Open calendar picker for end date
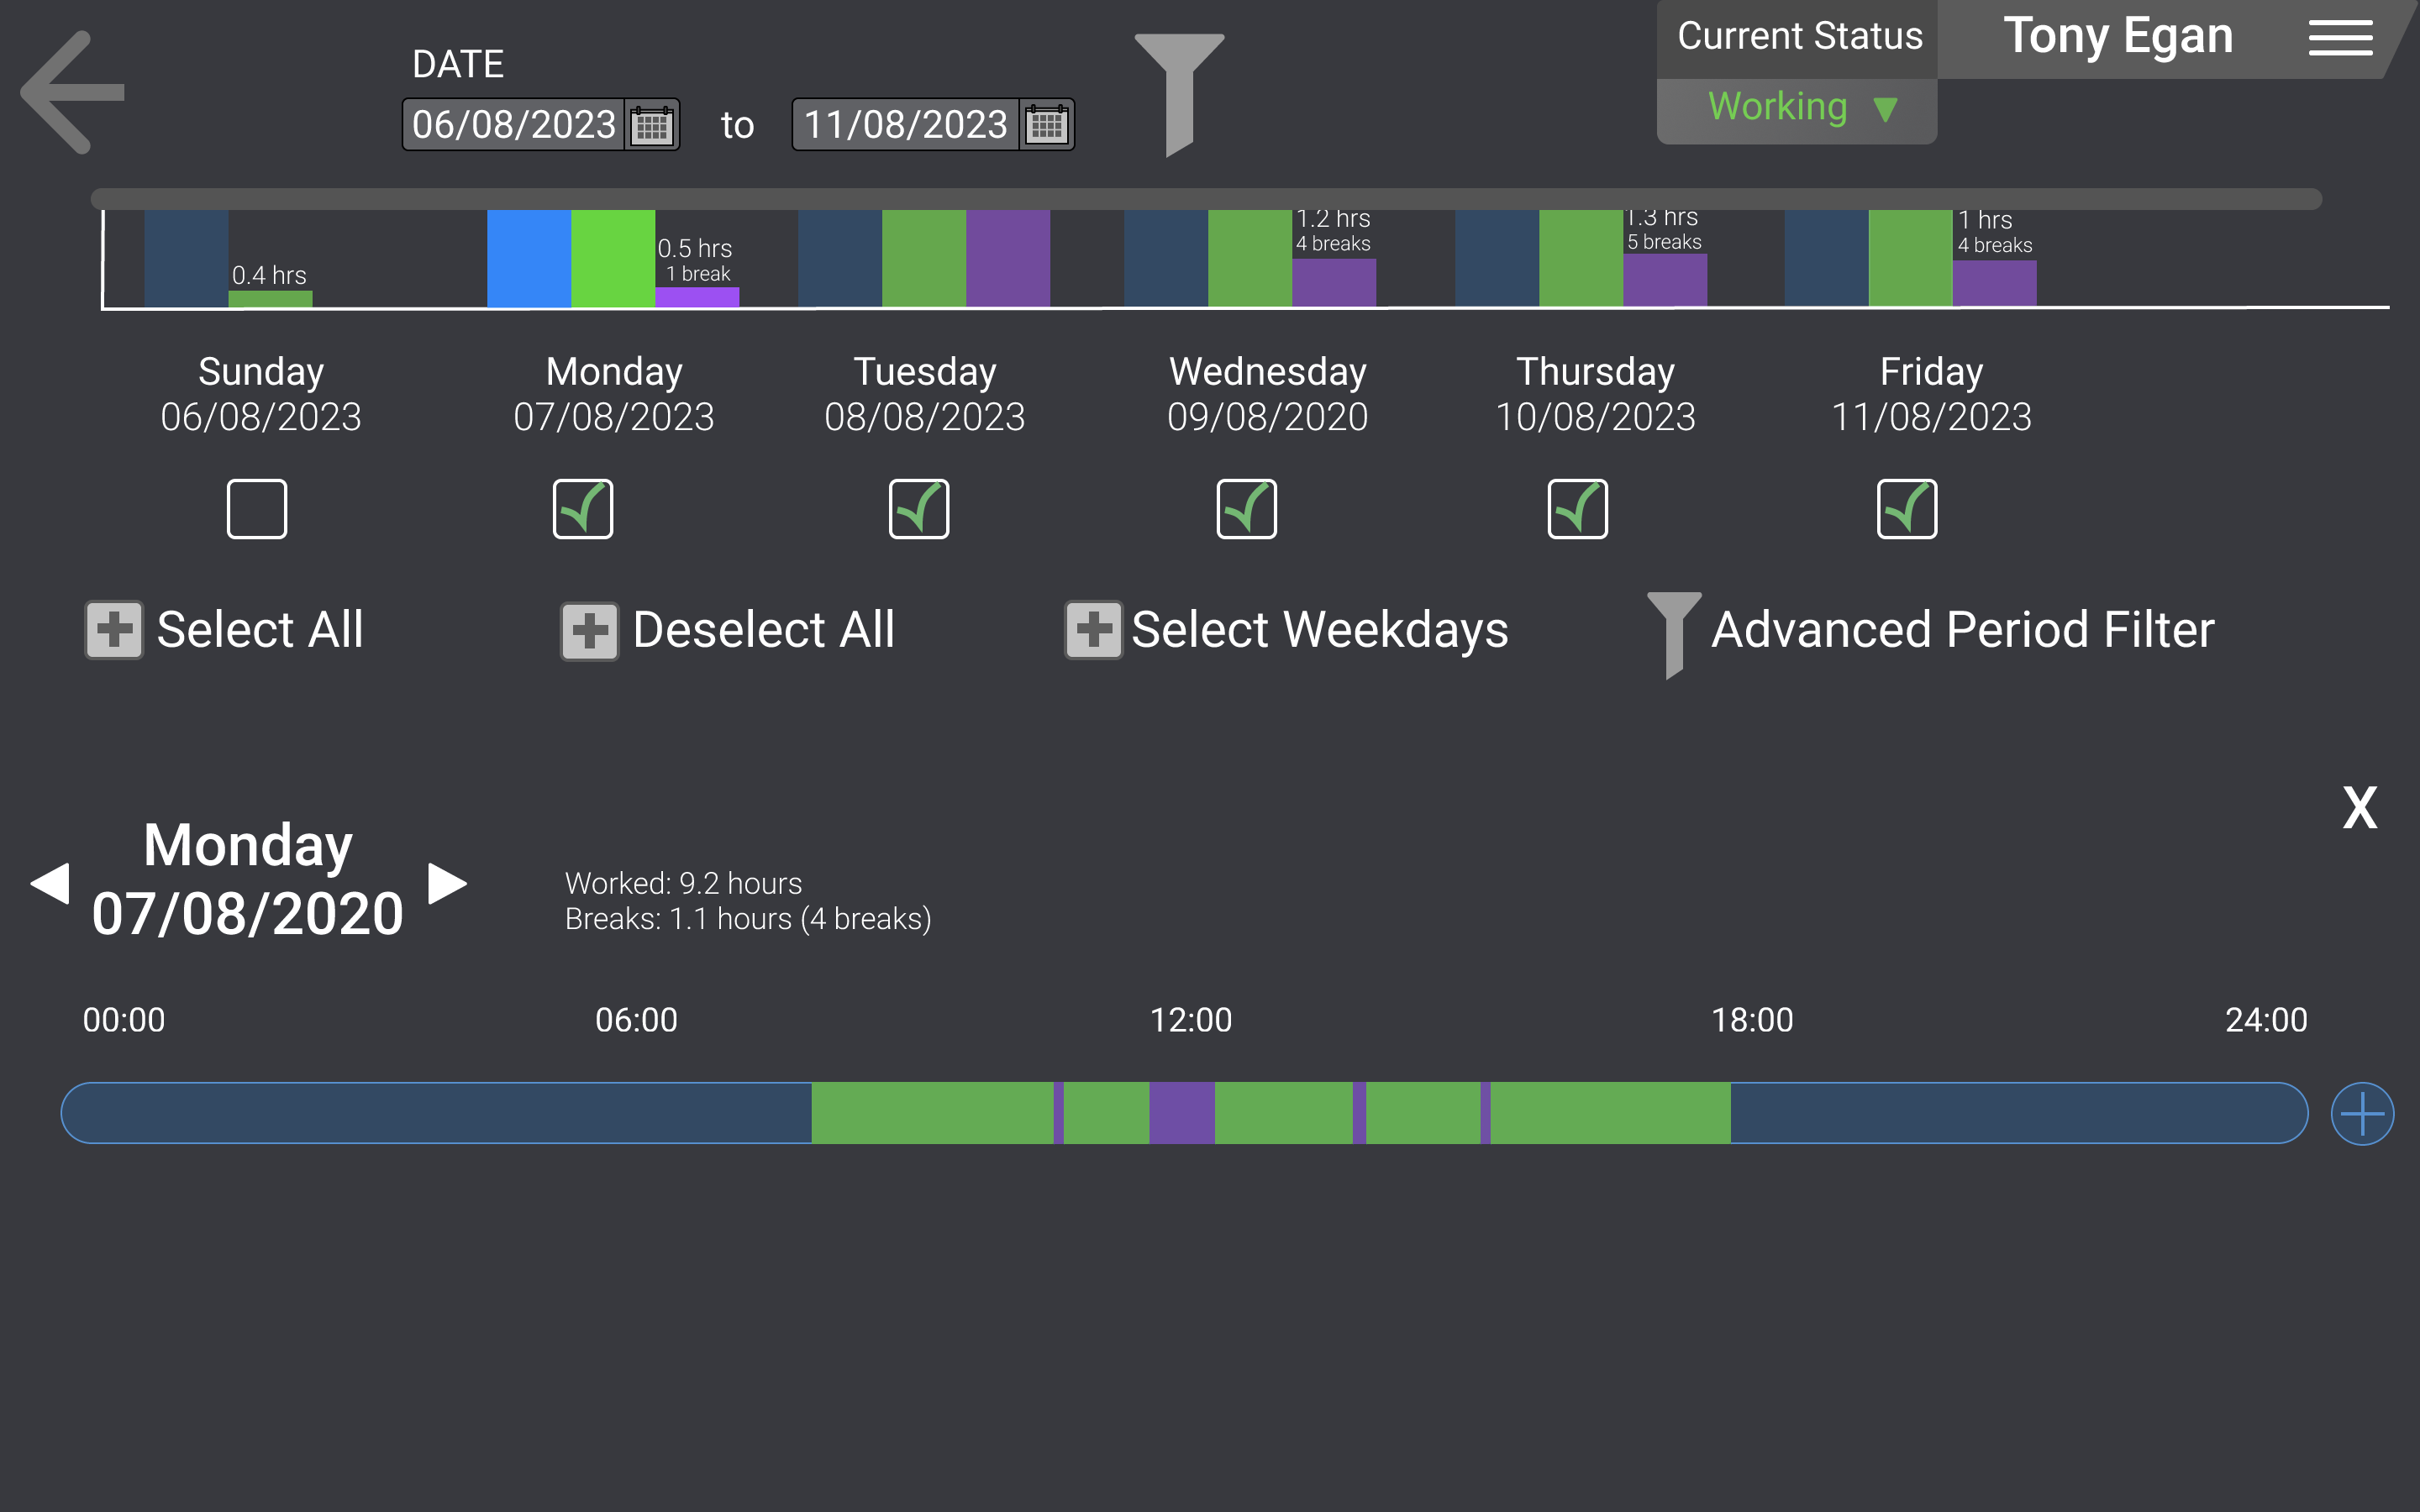2420x1512 pixels. [x=1047, y=125]
